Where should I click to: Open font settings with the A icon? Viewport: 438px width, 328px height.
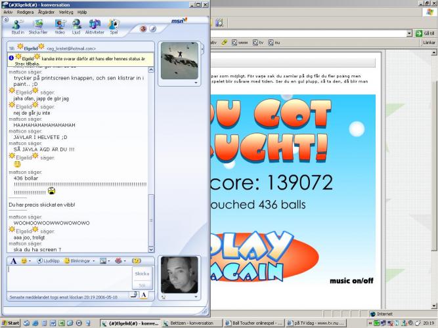12,261
